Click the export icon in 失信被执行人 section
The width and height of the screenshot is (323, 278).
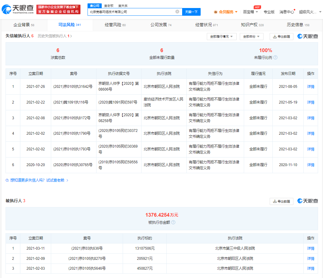coord(275,36)
